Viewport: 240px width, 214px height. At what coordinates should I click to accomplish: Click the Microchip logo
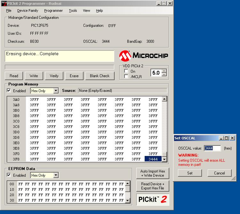144,56
